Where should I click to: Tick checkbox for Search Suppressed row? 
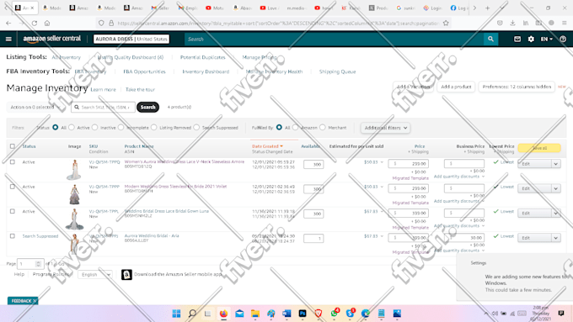click(13, 236)
